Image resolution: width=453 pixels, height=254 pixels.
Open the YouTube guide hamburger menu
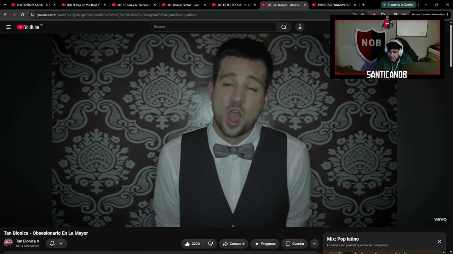coord(8,27)
